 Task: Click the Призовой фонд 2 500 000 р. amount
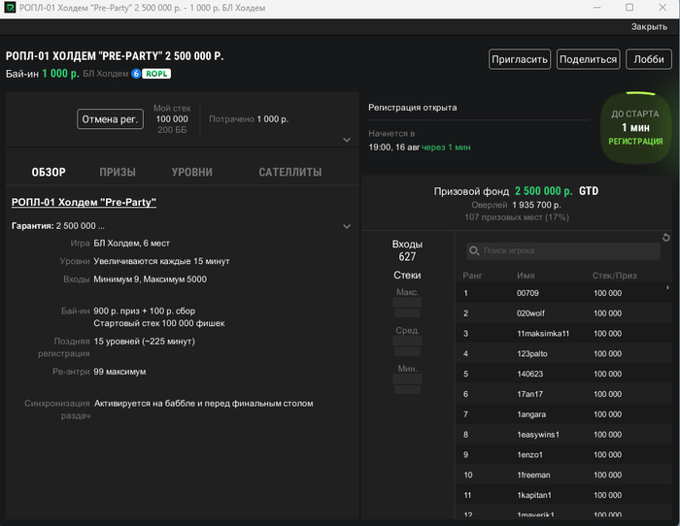click(543, 191)
